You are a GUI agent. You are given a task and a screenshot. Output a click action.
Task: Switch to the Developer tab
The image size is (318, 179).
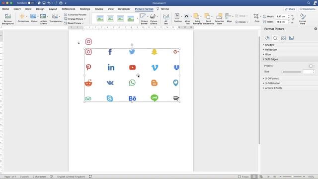click(124, 9)
